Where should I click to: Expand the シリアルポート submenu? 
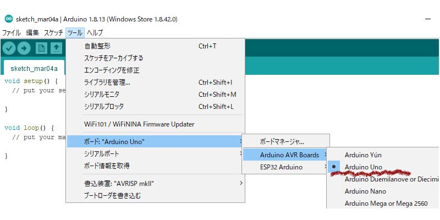pos(155,153)
